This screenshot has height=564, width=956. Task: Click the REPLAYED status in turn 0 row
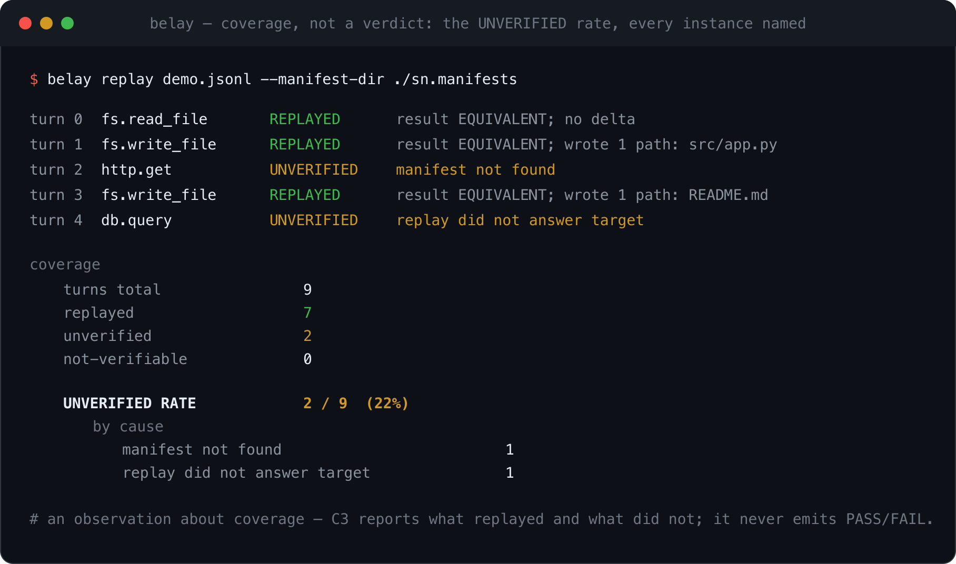tap(305, 119)
